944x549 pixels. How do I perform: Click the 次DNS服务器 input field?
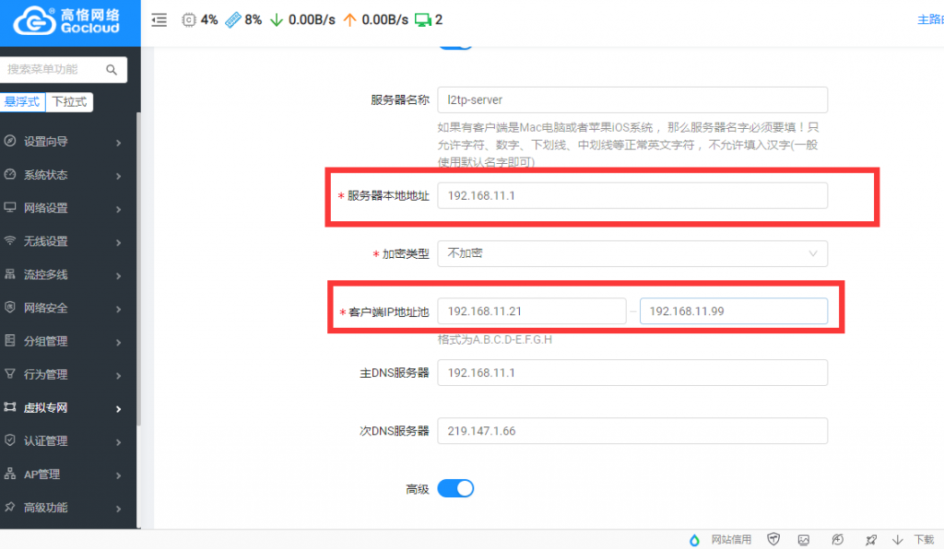632,430
